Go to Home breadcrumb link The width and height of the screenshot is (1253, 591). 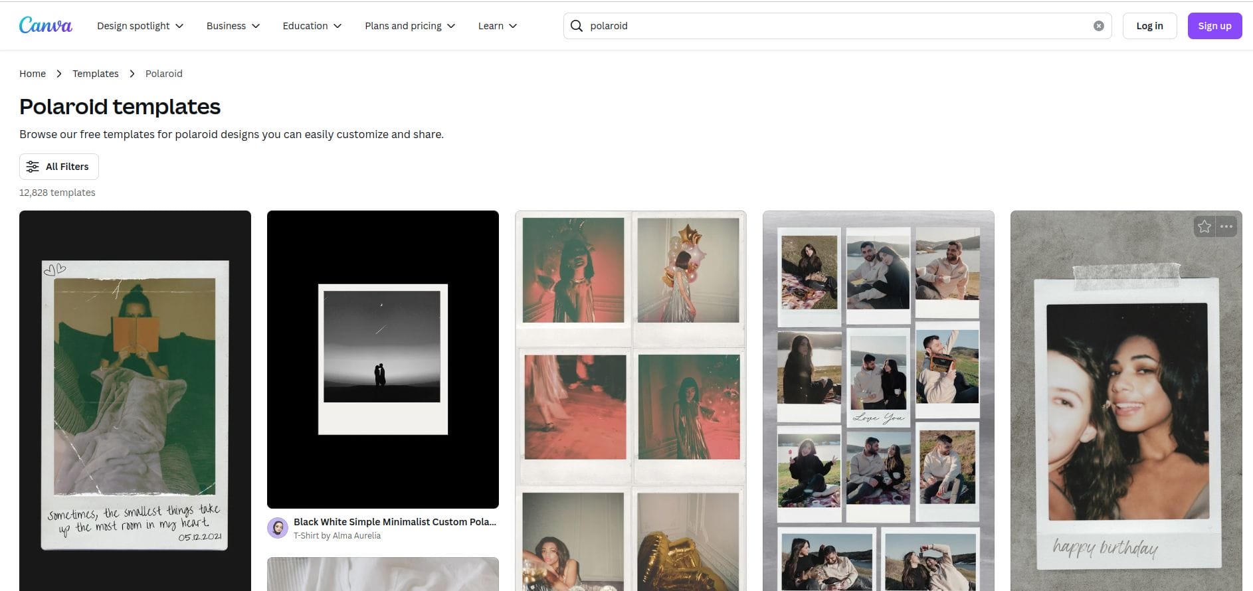(33, 74)
